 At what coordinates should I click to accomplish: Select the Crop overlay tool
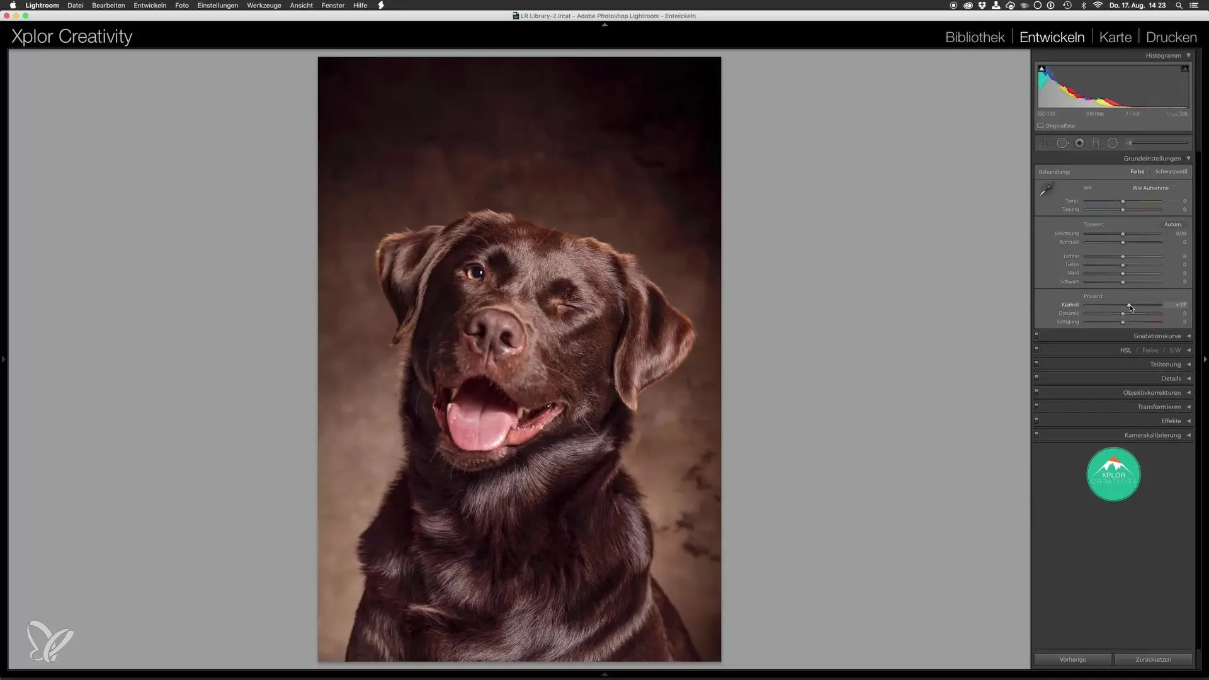click(x=1045, y=143)
